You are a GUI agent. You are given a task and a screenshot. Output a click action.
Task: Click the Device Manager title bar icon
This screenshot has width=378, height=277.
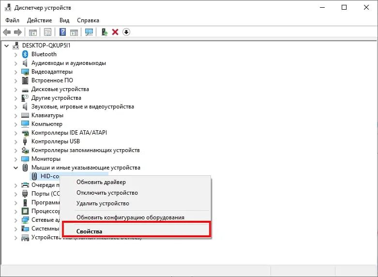8,7
